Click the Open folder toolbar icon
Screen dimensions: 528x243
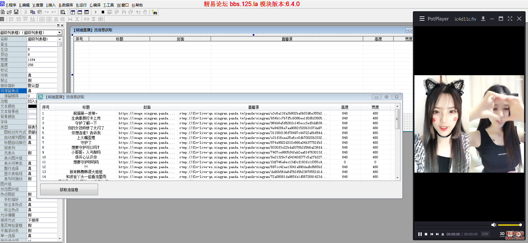[x=9, y=12]
